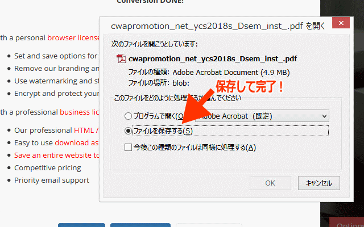
Task: Click Save an entire website link
Action: click(x=57, y=155)
